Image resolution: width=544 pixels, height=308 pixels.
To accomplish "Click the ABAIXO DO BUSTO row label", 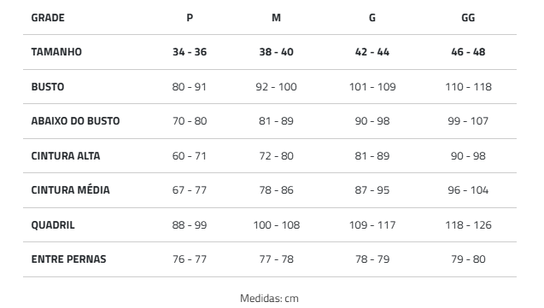I will (76, 121).
